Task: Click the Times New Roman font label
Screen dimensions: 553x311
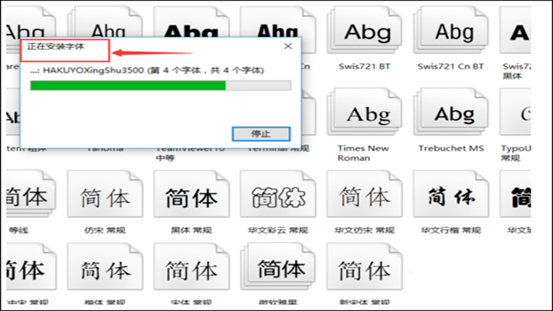Action: point(363,153)
